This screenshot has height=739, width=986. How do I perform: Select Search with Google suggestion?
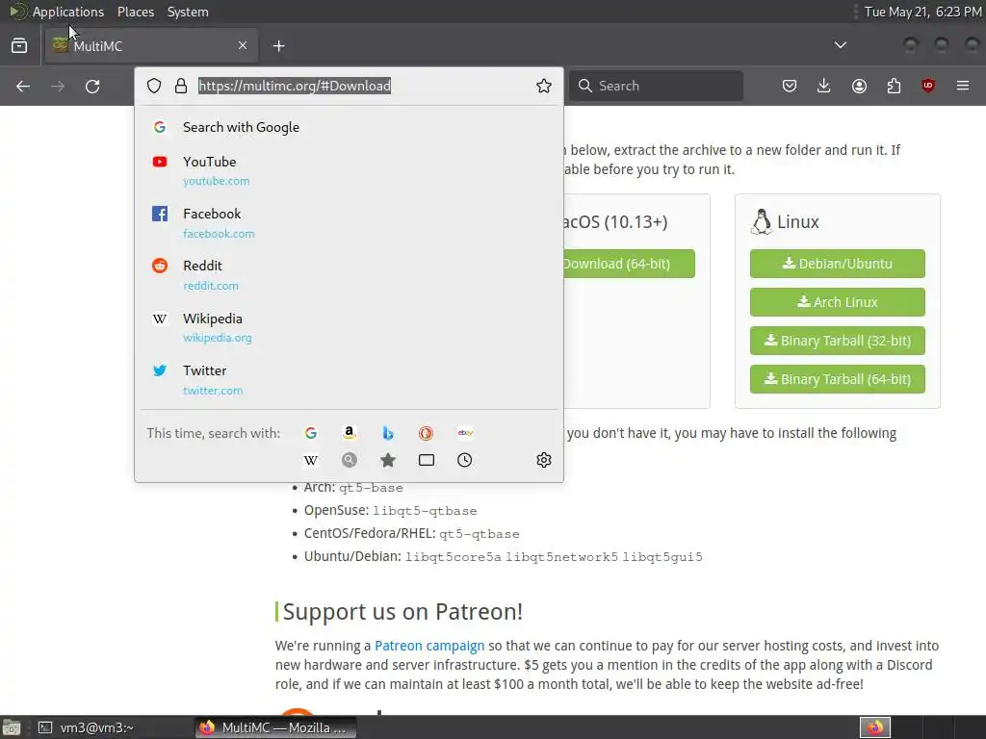pyautogui.click(x=349, y=128)
